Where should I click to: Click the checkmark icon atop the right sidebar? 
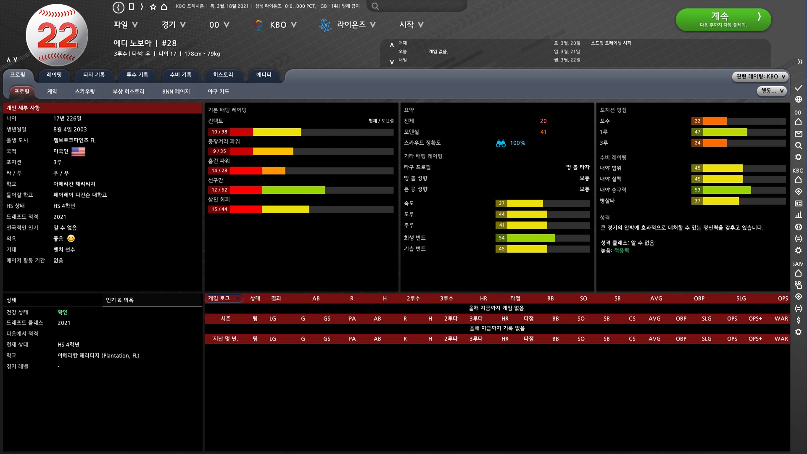point(798,87)
